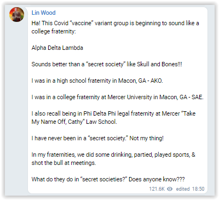Click the 121.6K view count

(x=157, y=189)
